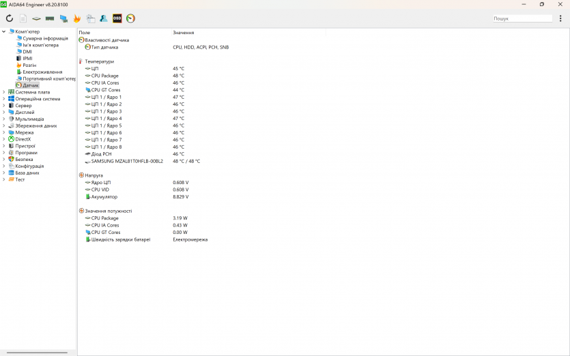Open the Розгін tree item
570x356 pixels.
tap(29, 65)
